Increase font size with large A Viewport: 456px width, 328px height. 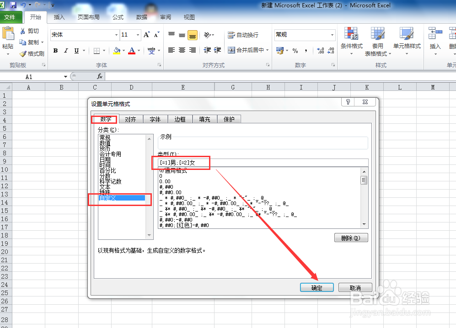point(146,35)
